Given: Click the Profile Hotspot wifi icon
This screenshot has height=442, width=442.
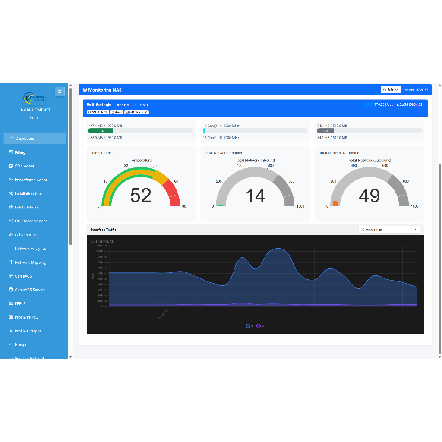Looking at the screenshot, I should click(11, 331).
